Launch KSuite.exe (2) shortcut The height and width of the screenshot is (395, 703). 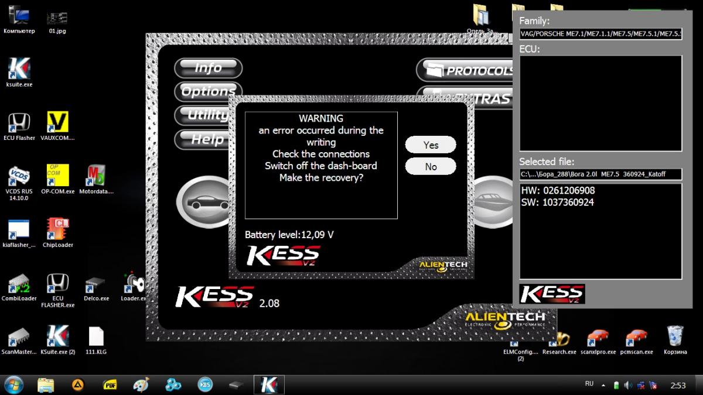point(57,340)
